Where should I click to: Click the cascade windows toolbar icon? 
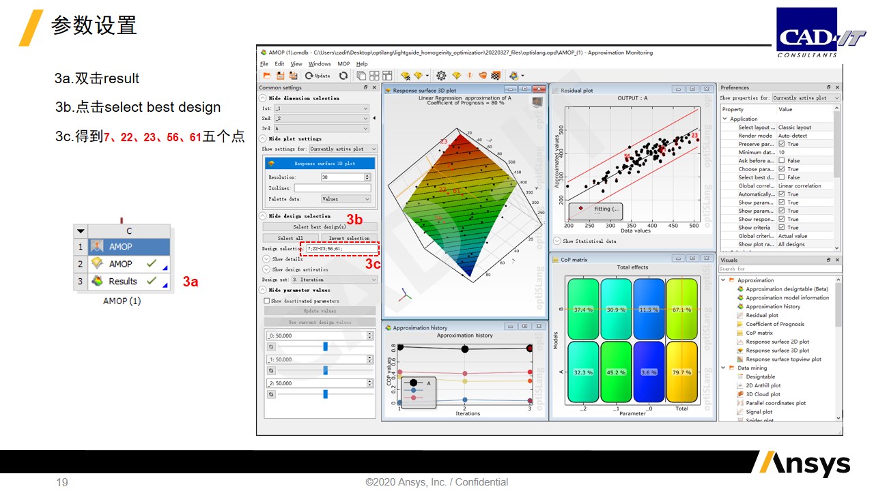(361, 76)
